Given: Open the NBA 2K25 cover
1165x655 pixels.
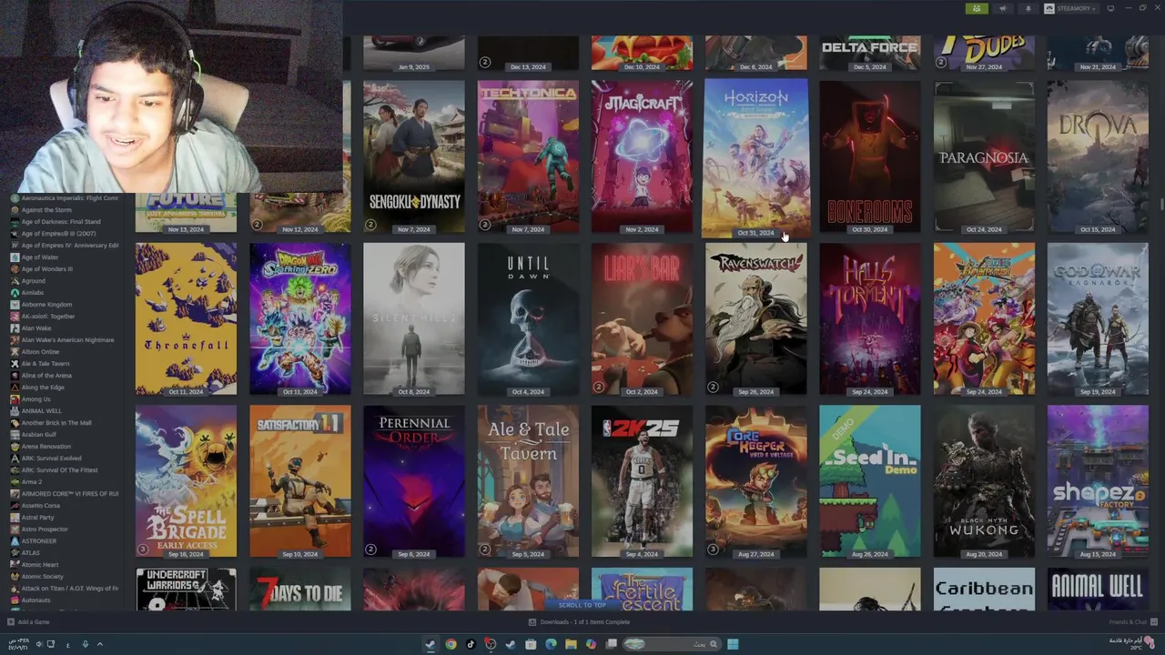Looking at the screenshot, I should [642, 481].
